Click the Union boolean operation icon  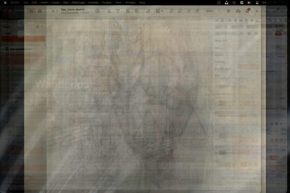[x=171, y=11]
